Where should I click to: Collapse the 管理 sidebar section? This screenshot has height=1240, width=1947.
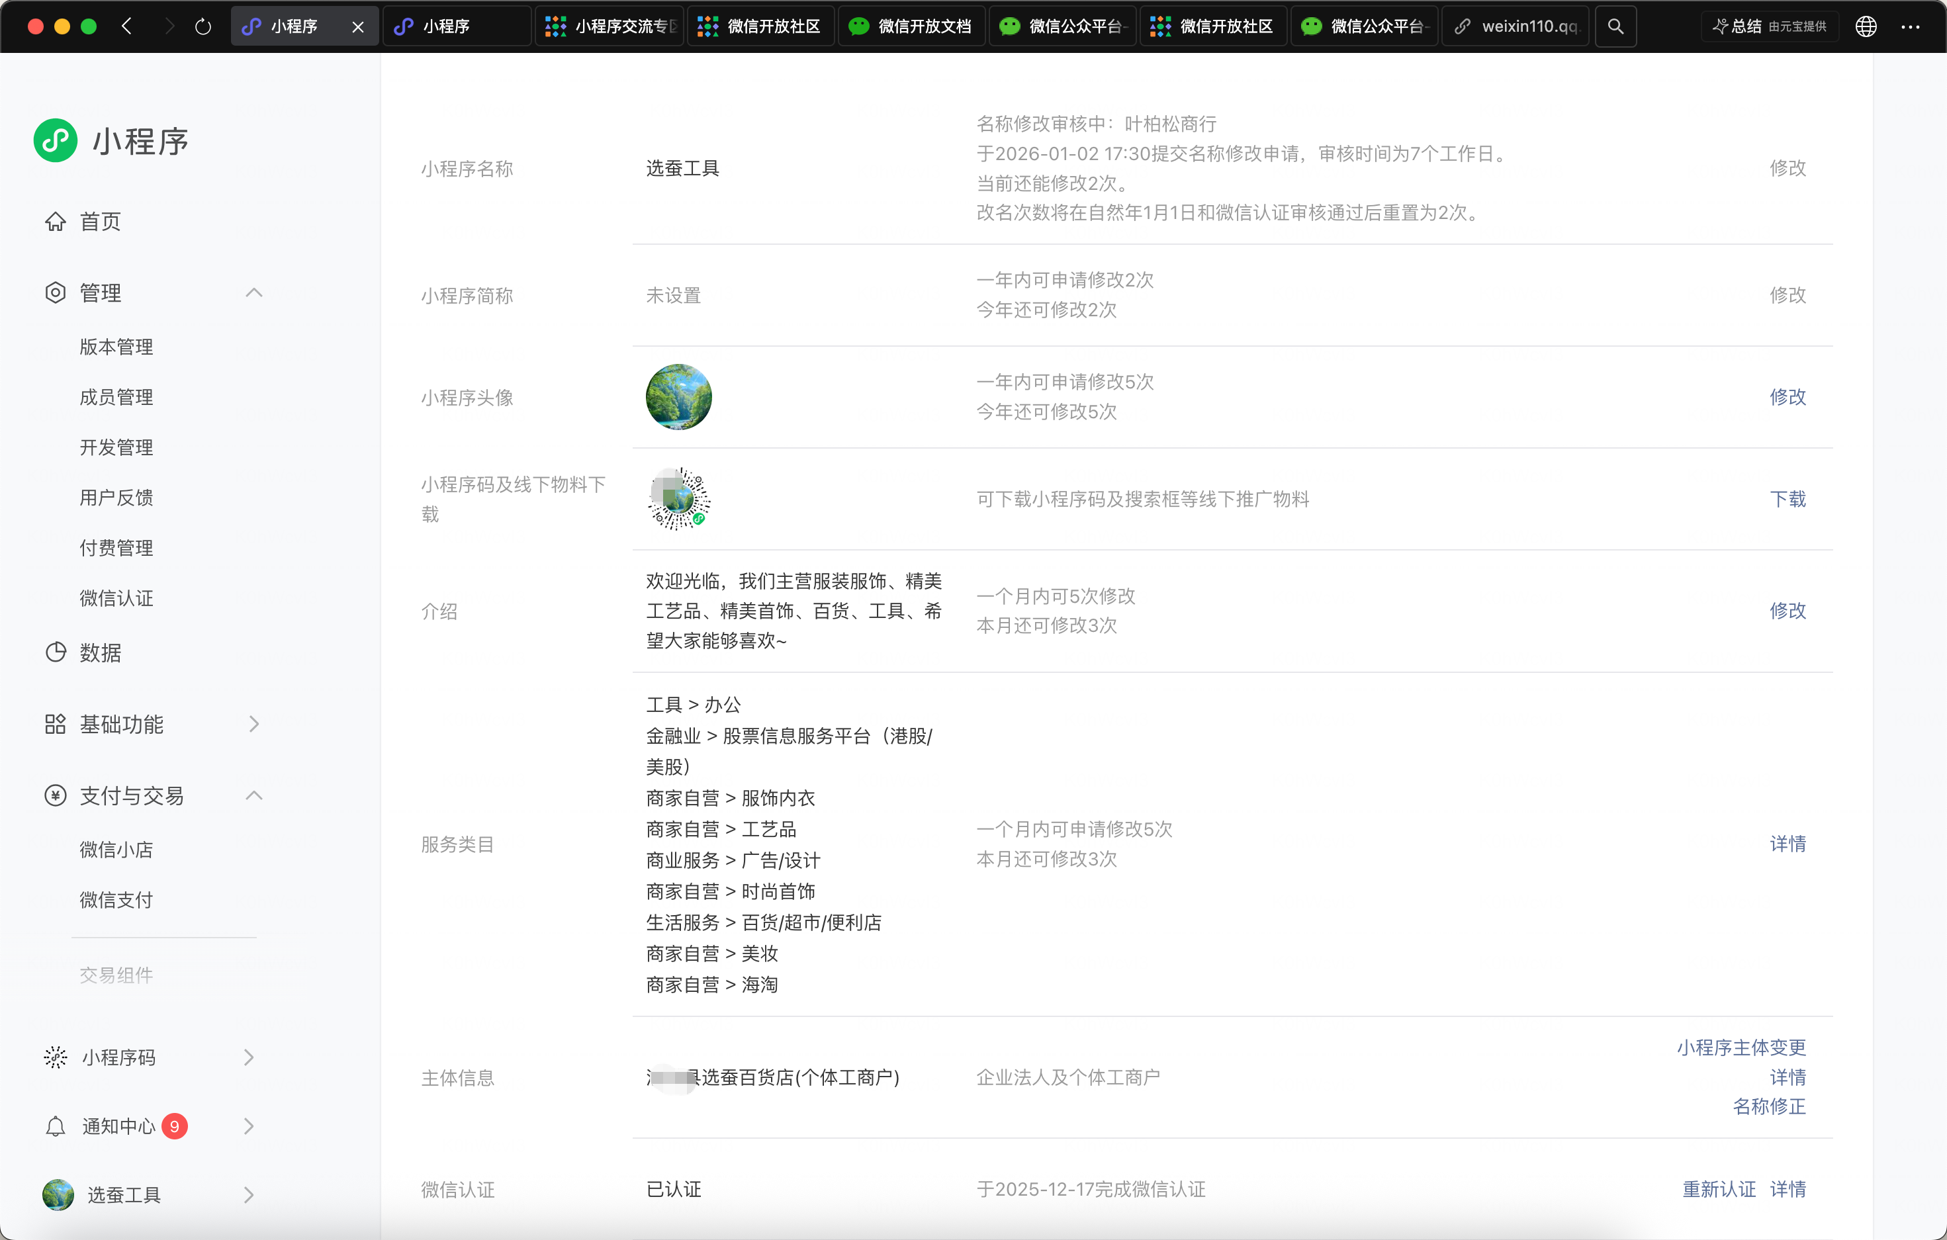click(254, 292)
